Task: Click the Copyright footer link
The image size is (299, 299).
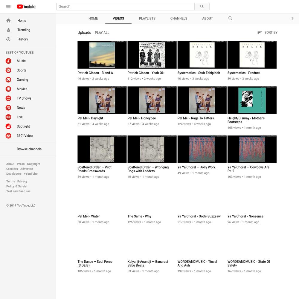Action: click(33, 164)
